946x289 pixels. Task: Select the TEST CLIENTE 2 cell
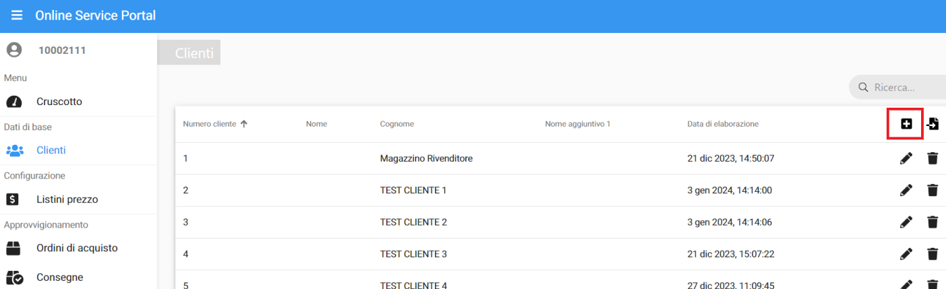[x=413, y=222]
